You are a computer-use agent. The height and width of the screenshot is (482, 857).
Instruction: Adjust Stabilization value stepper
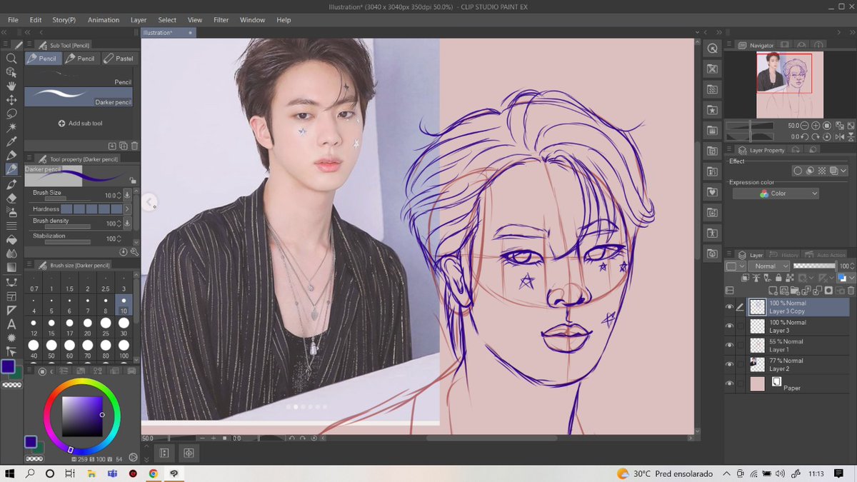118,239
